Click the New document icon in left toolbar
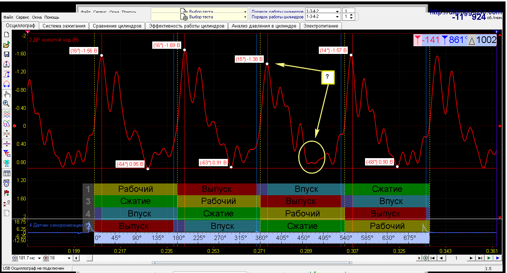This screenshot has width=507, height=273. [x=6, y=34]
